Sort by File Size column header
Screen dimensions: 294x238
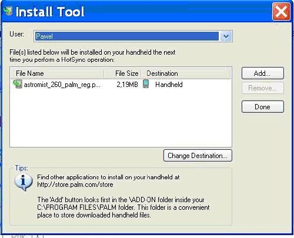[122, 73]
